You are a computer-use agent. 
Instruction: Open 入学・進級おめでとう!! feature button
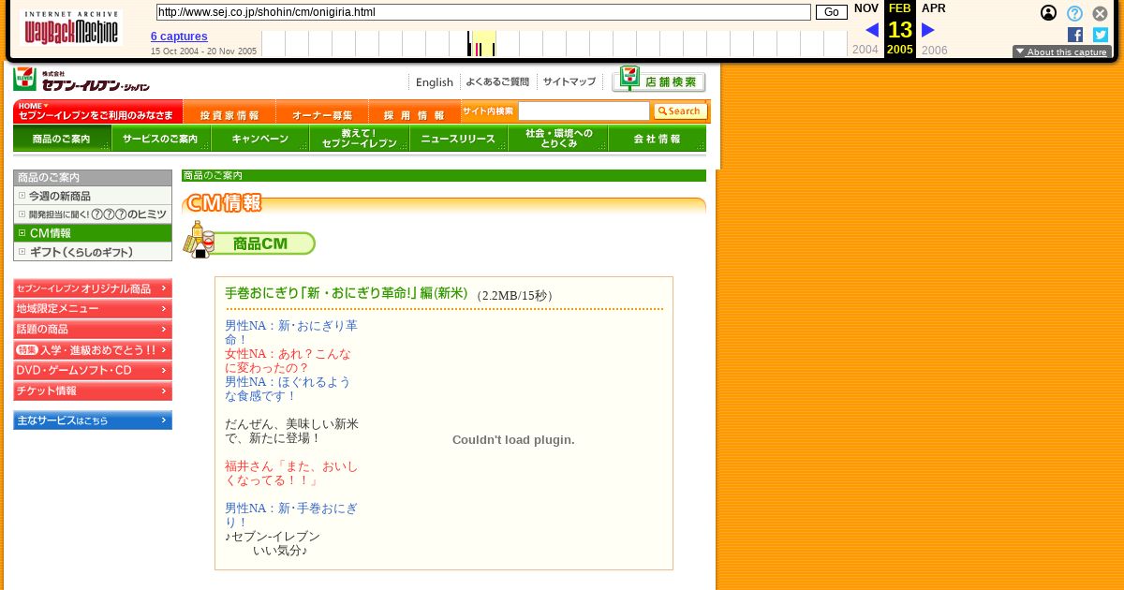[93, 350]
